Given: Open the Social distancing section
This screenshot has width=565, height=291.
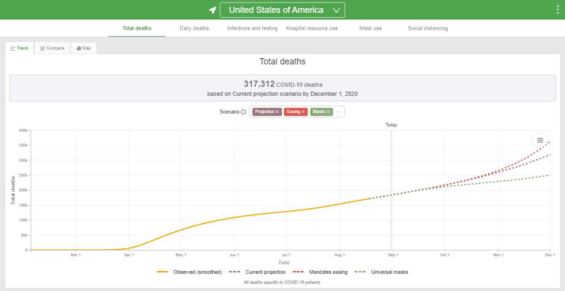Looking at the screenshot, I should (428, 28).
